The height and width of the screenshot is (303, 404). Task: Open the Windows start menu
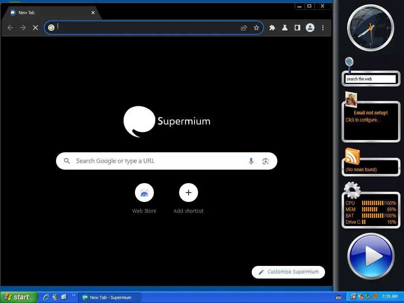[19, 297]
